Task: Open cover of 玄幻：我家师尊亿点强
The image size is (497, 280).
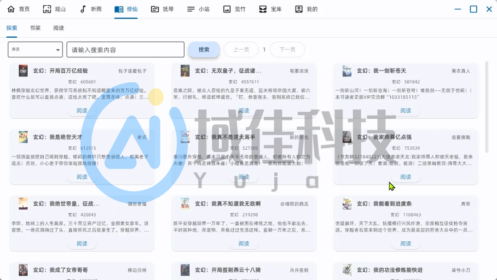Action: click(347, 137)
